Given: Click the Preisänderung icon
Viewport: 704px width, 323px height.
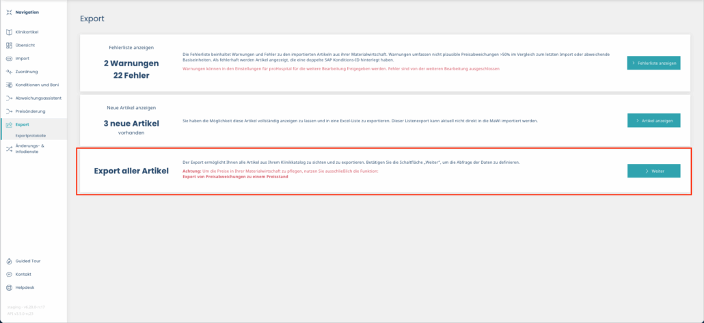Looking at the screenshot, I should click(x=8, y=111).
